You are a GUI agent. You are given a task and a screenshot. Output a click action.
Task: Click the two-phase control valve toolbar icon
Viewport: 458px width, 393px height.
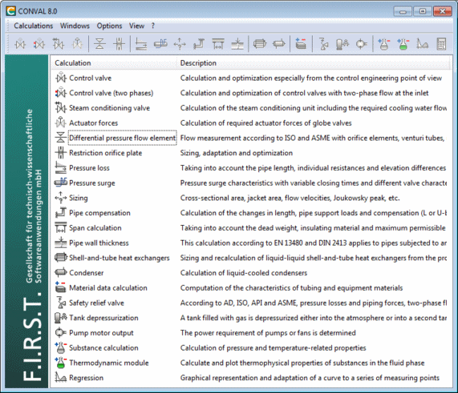point(39,44)
